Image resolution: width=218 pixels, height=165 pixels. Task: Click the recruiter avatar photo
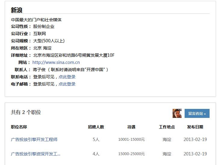point(177,113)
